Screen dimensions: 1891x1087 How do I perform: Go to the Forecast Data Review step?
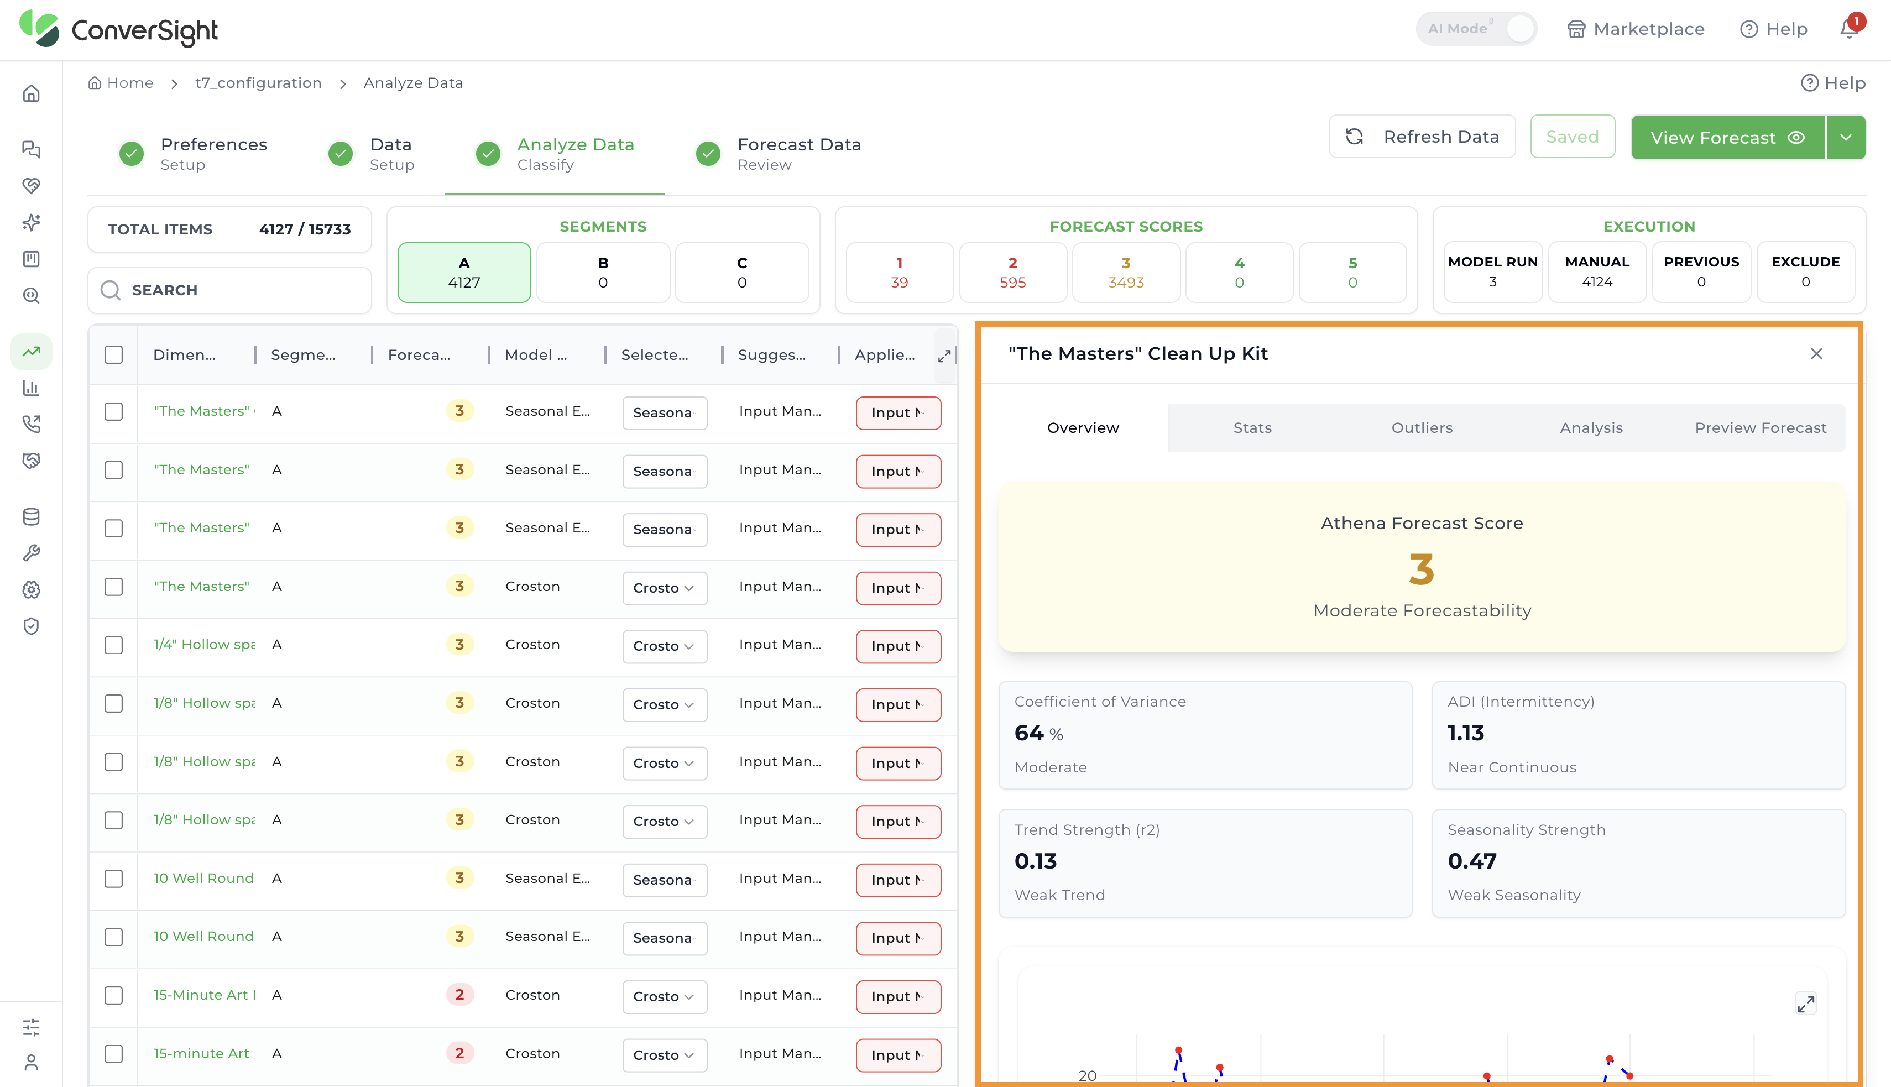point(779,154)
